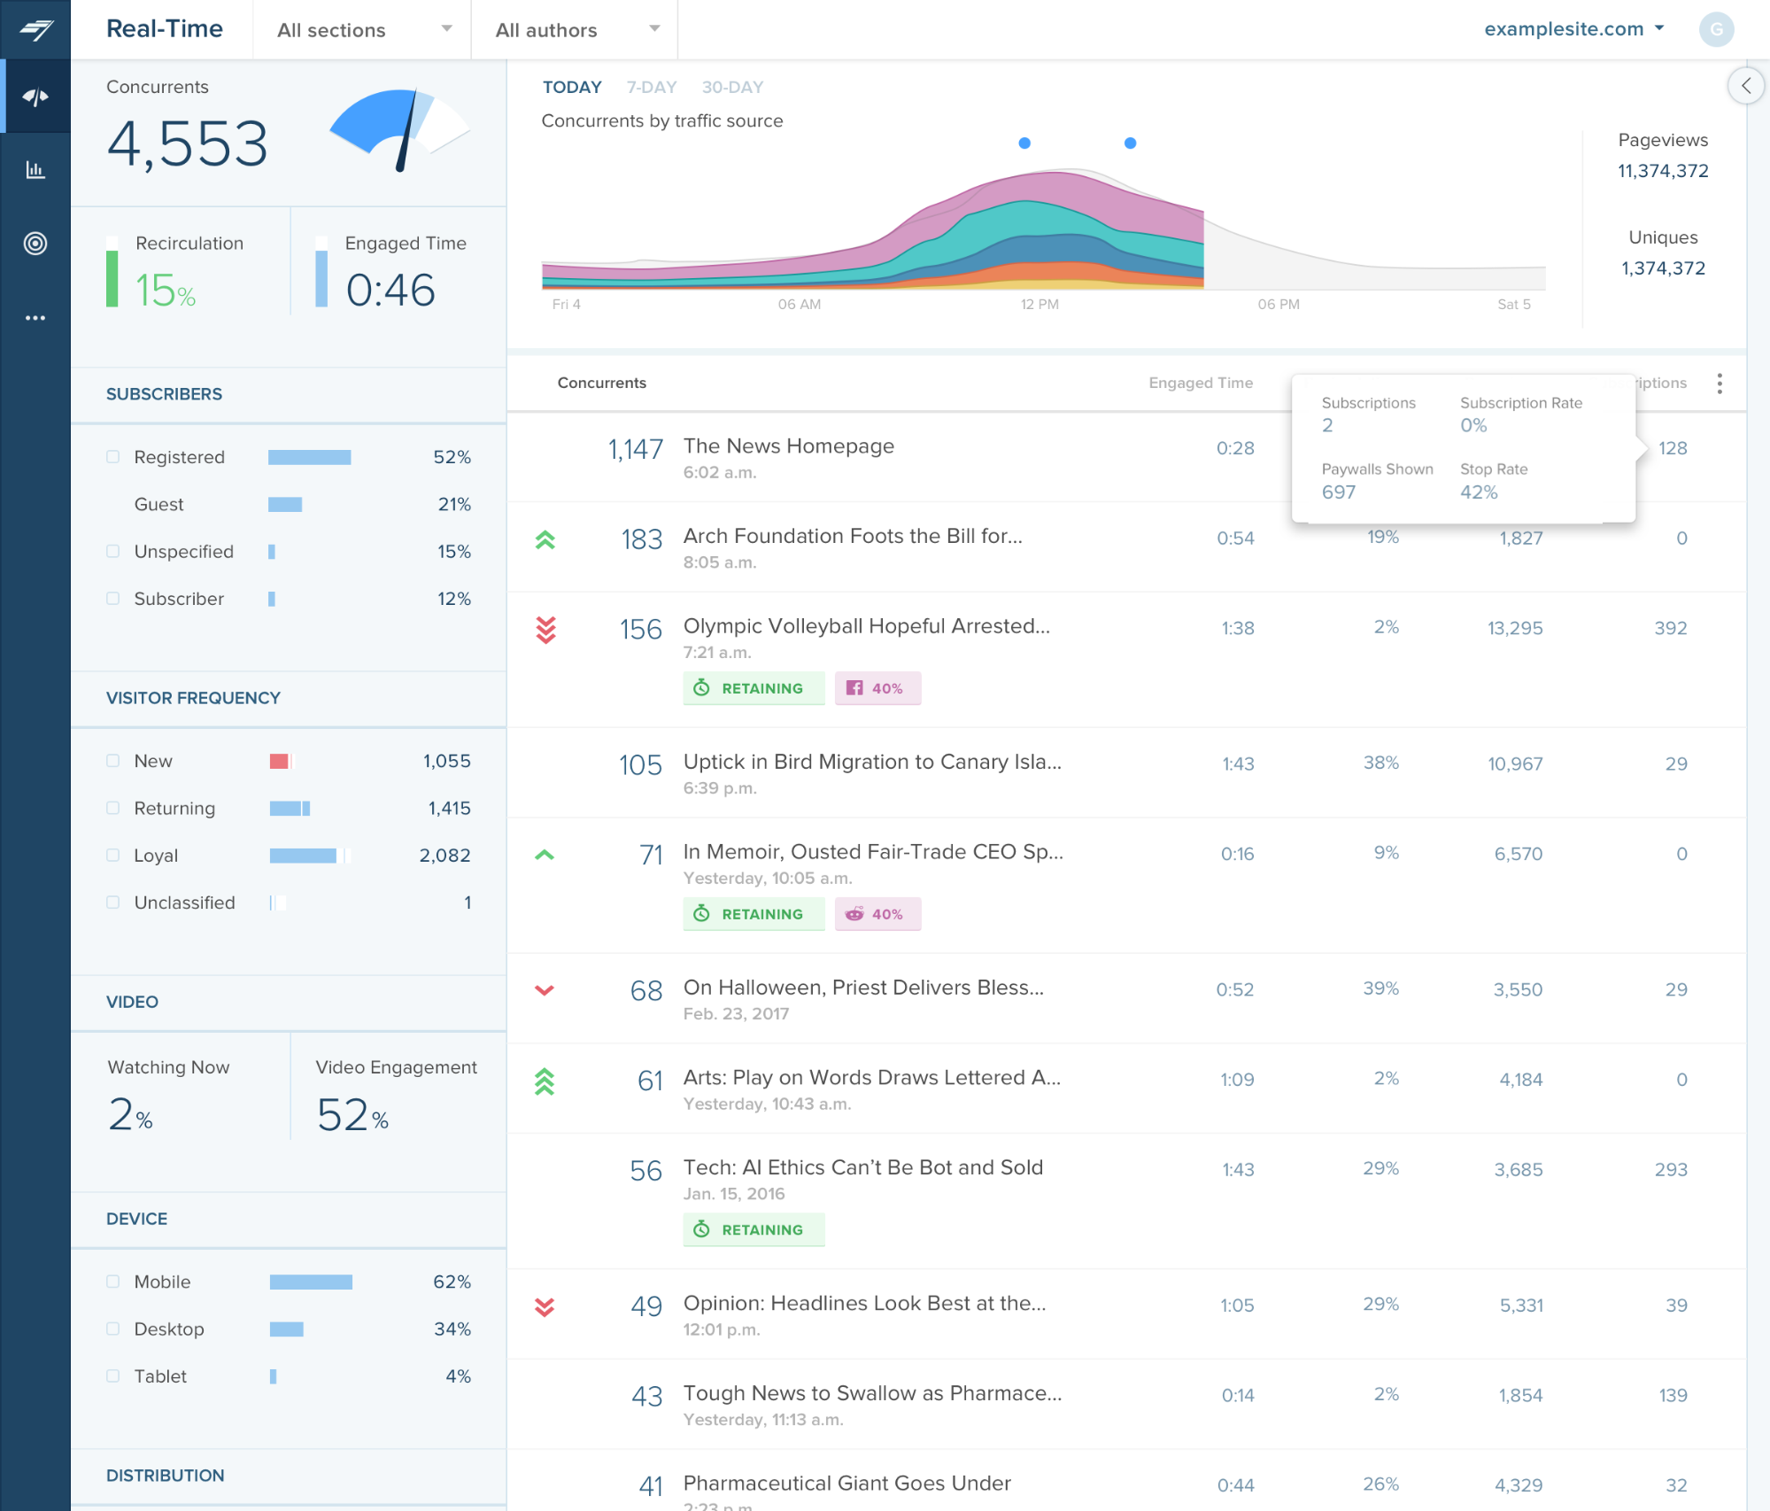Viewport: 1770px width, 1511px height.
Task: Select the 30-DAY view tab
Action: point(731,87)
